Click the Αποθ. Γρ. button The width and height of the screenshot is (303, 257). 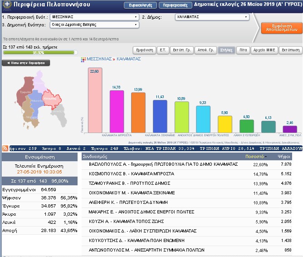click(x=205, y=50)
